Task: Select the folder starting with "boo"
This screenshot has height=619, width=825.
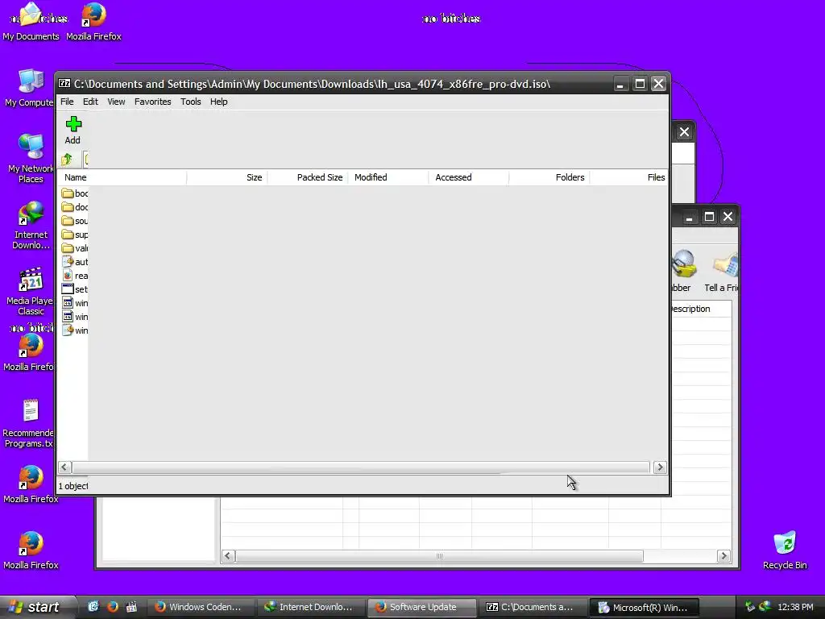Action: click(75, 193)
